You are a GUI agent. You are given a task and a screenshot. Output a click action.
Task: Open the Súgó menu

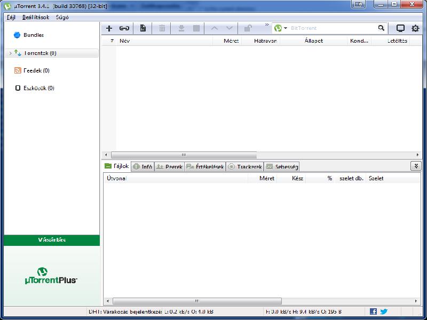[62, 18]
